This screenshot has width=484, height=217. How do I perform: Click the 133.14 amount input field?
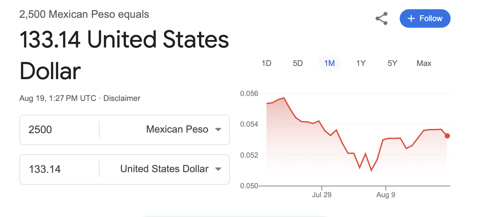click(x=60, y=169)
